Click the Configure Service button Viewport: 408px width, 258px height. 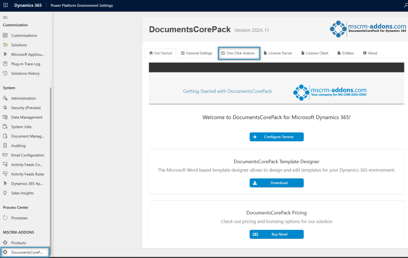pos(277,137)
